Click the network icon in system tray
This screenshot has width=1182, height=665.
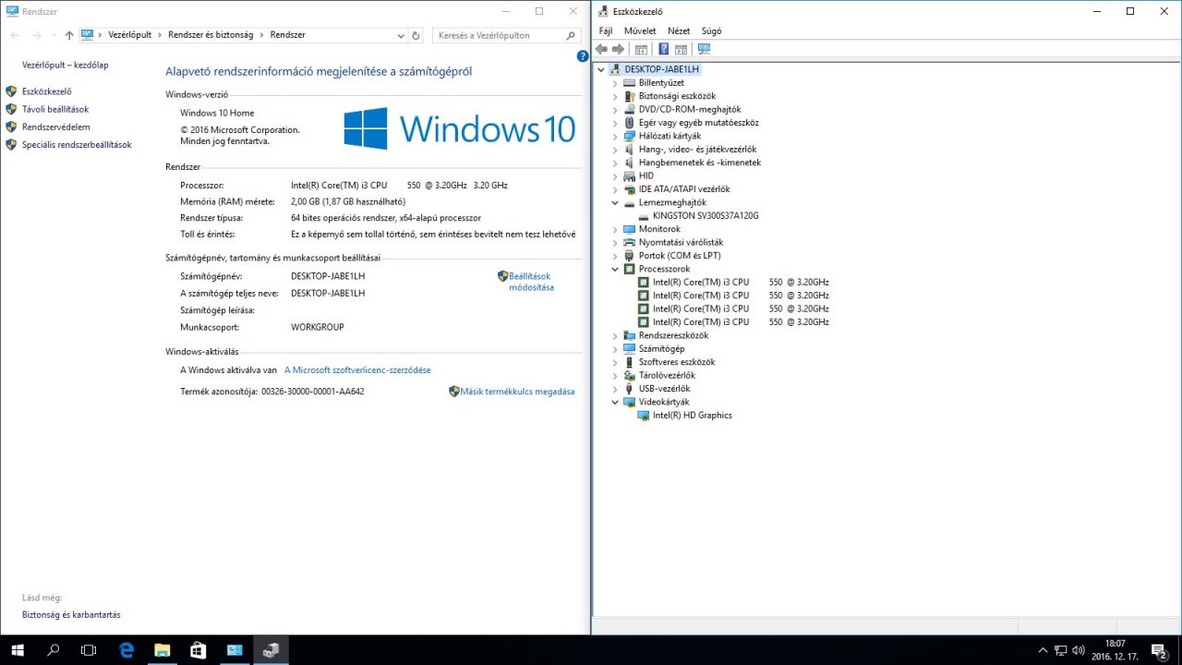pyautogui.click(x=1062, y=650)
